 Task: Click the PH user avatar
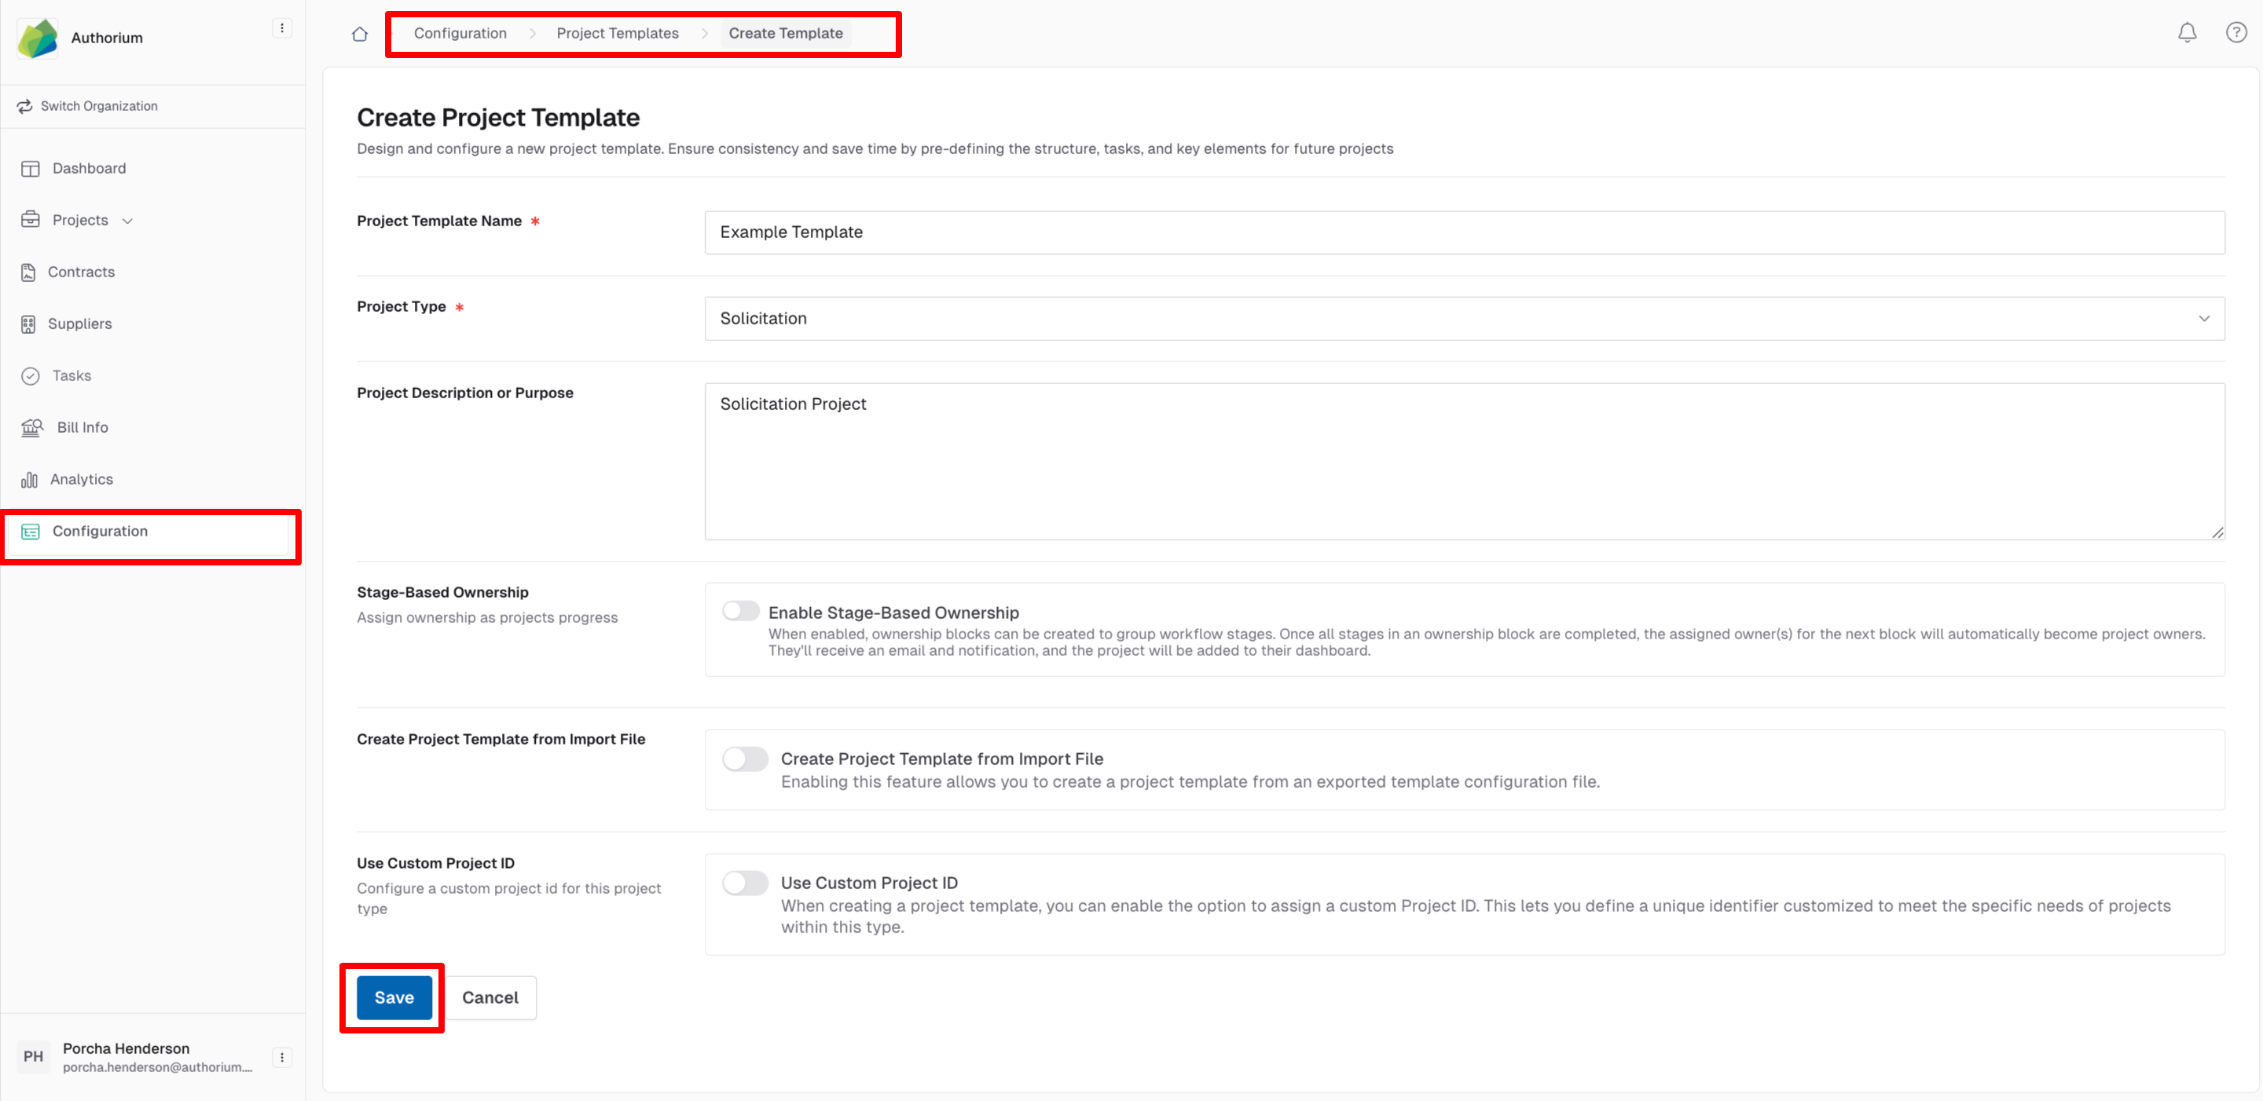point(33,1056)
